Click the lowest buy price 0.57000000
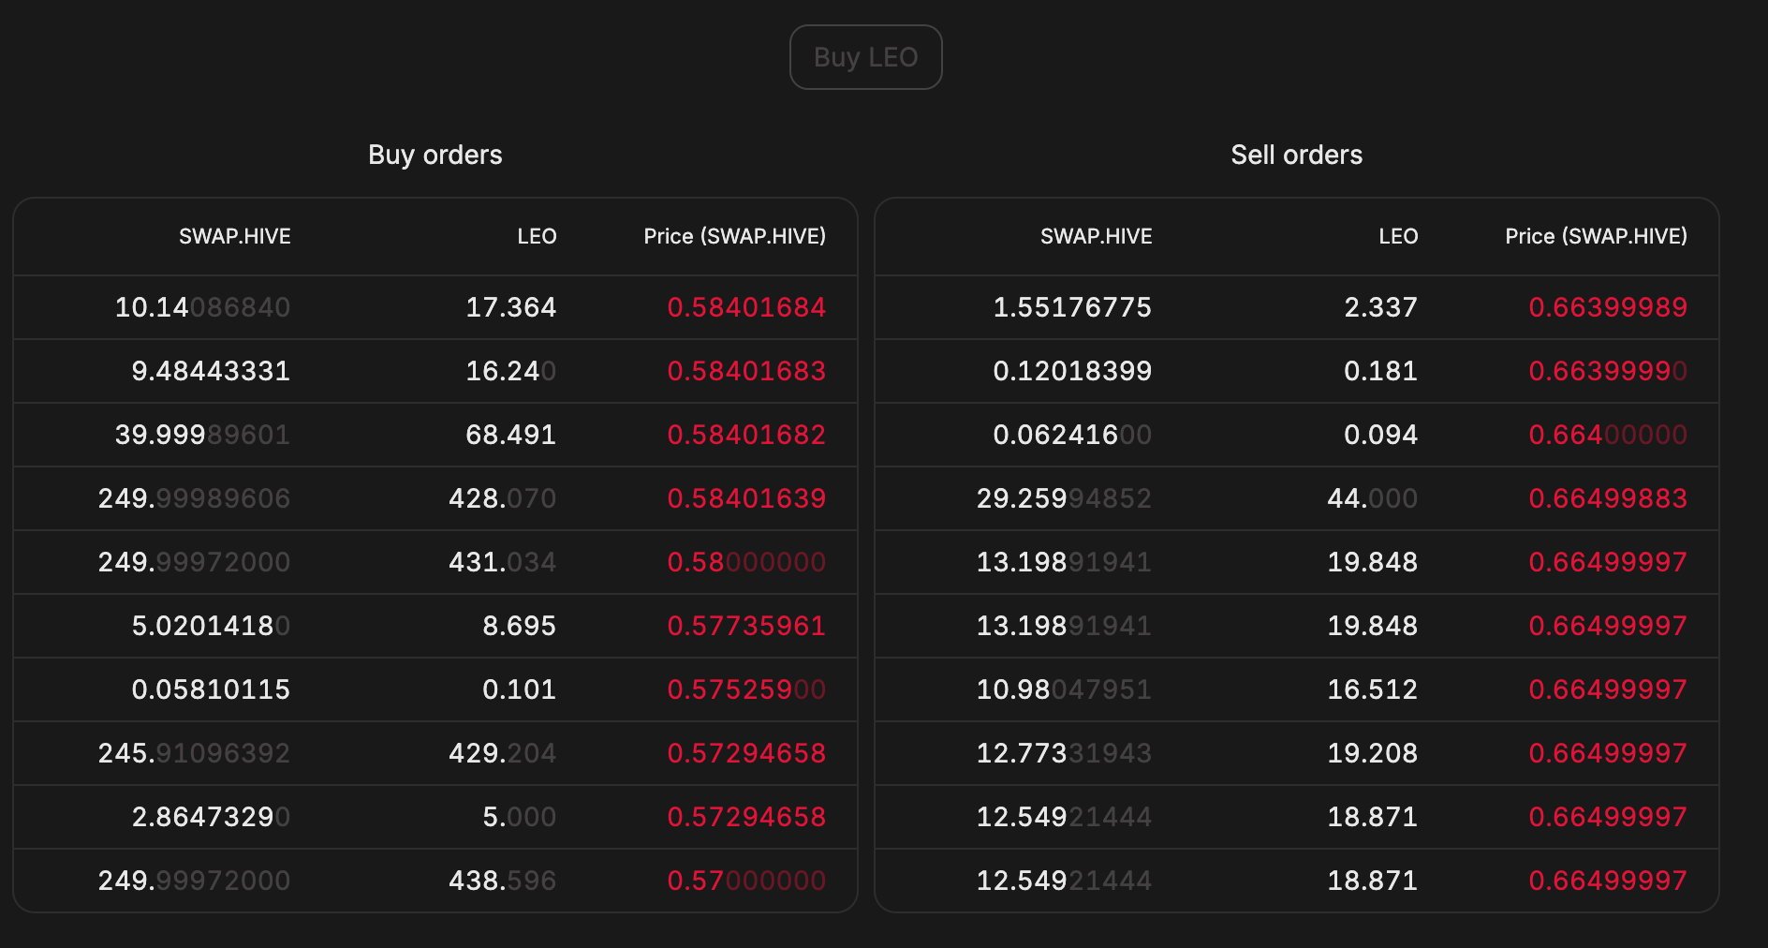The width and height of the screenshot is (1768, 948). coord(745,881)
